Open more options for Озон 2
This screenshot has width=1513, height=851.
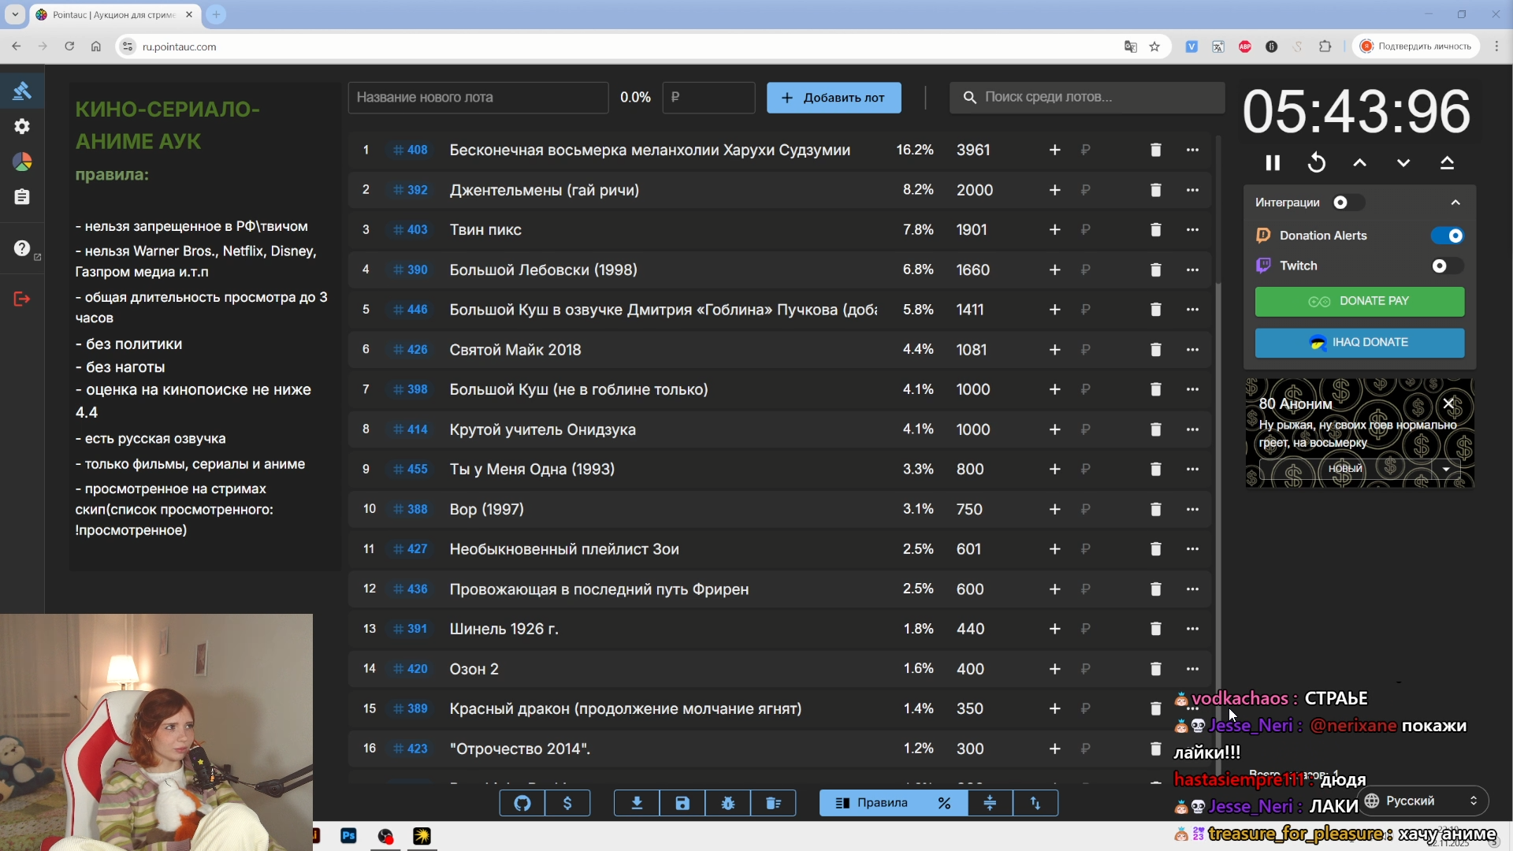click(1192, 669)
